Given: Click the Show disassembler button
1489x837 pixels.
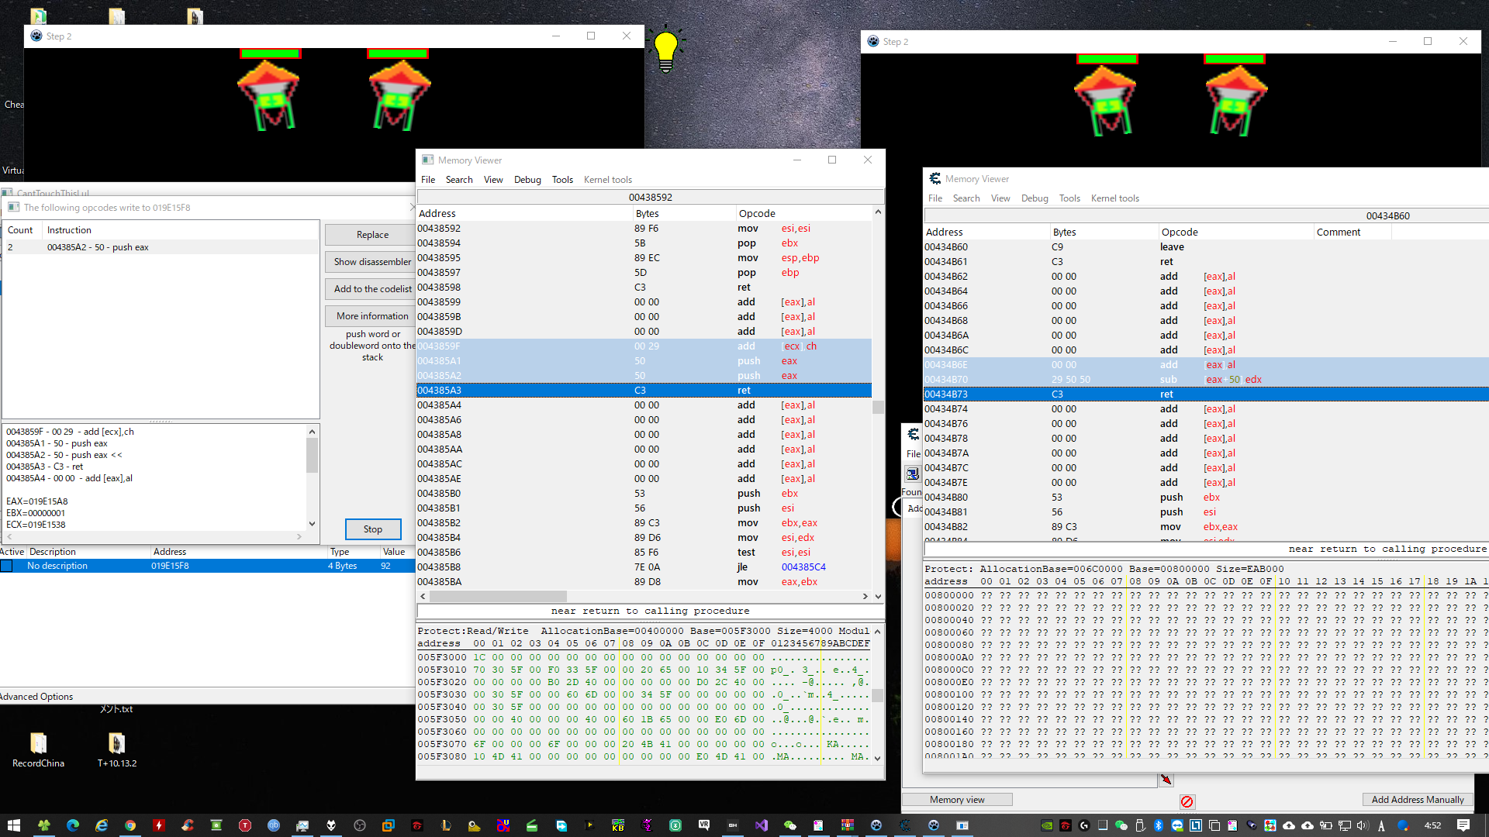Looking at the screenshot, I should (x=372, y=262).
